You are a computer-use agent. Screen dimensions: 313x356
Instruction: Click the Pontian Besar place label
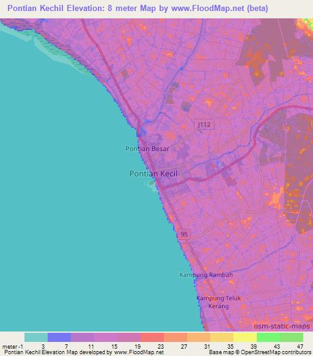(147, 149)
